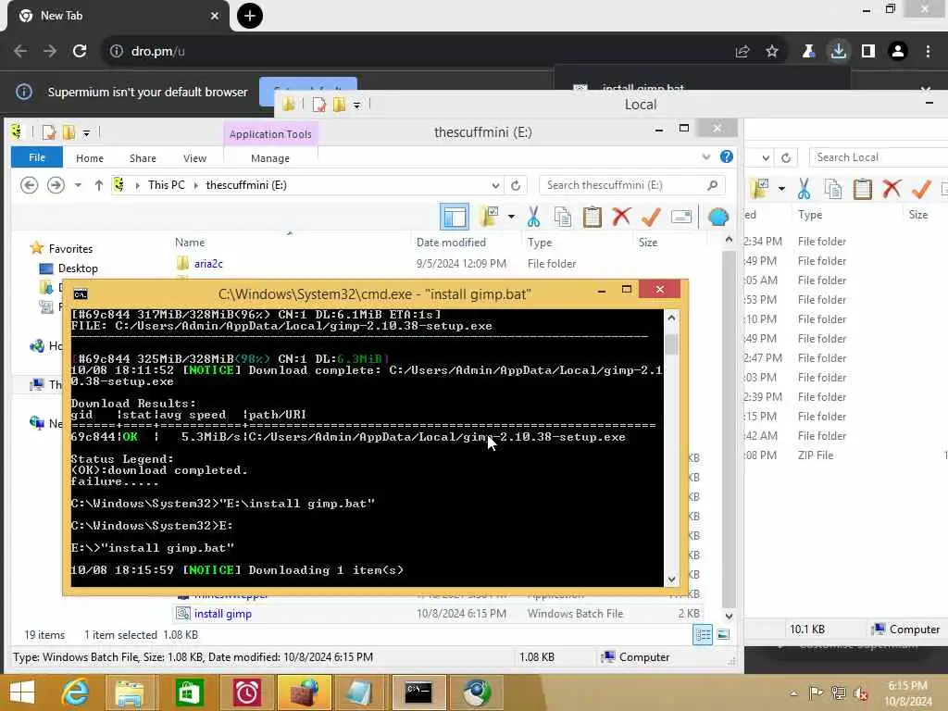Viewport: 948px width, 711px height.
Task: Open thescuffmini address bar history dropdown
Action: pyautogui.click(x=495, y=185)
